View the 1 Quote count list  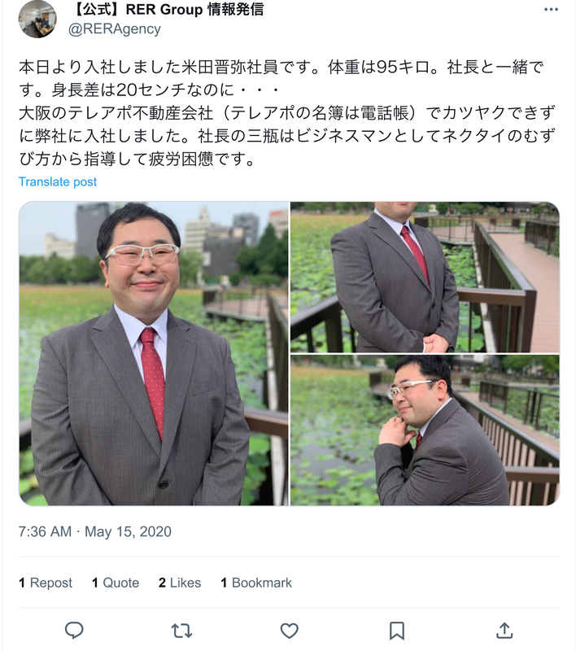tap(116, 583)
